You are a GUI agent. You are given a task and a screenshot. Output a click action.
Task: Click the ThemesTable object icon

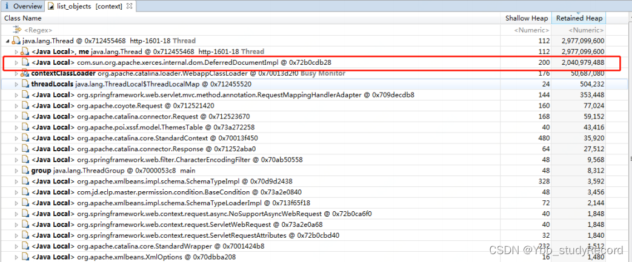click(x=25, y=127)
